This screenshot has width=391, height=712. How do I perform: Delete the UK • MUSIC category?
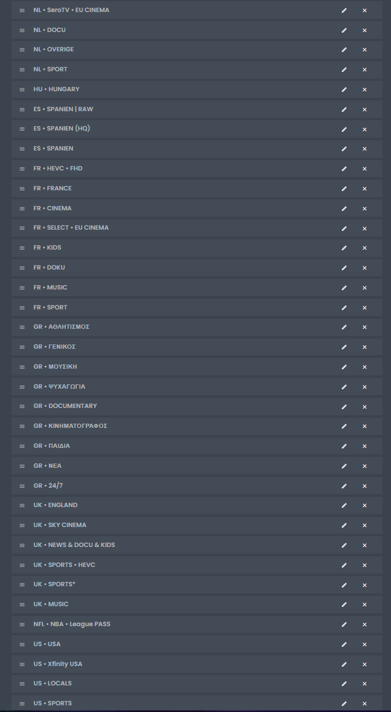point(364,604)
